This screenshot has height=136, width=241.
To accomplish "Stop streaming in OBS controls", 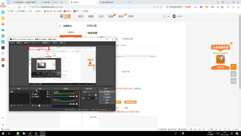I will point(107,92).
